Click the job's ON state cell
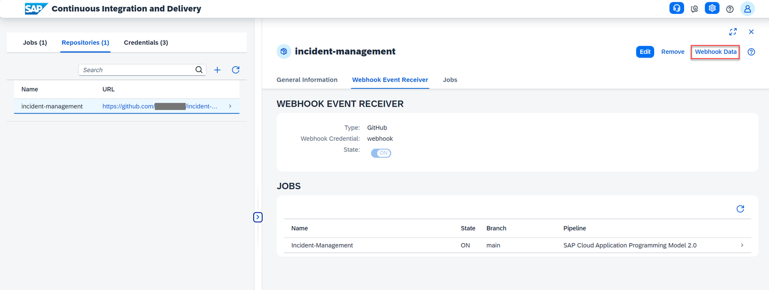Viewport: 769px width, 290px height. click(x=465, y=245)
